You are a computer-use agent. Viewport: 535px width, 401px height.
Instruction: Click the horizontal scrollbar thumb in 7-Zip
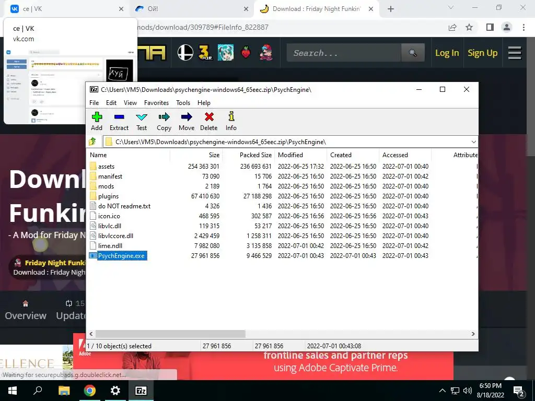[x=170, y=334]
